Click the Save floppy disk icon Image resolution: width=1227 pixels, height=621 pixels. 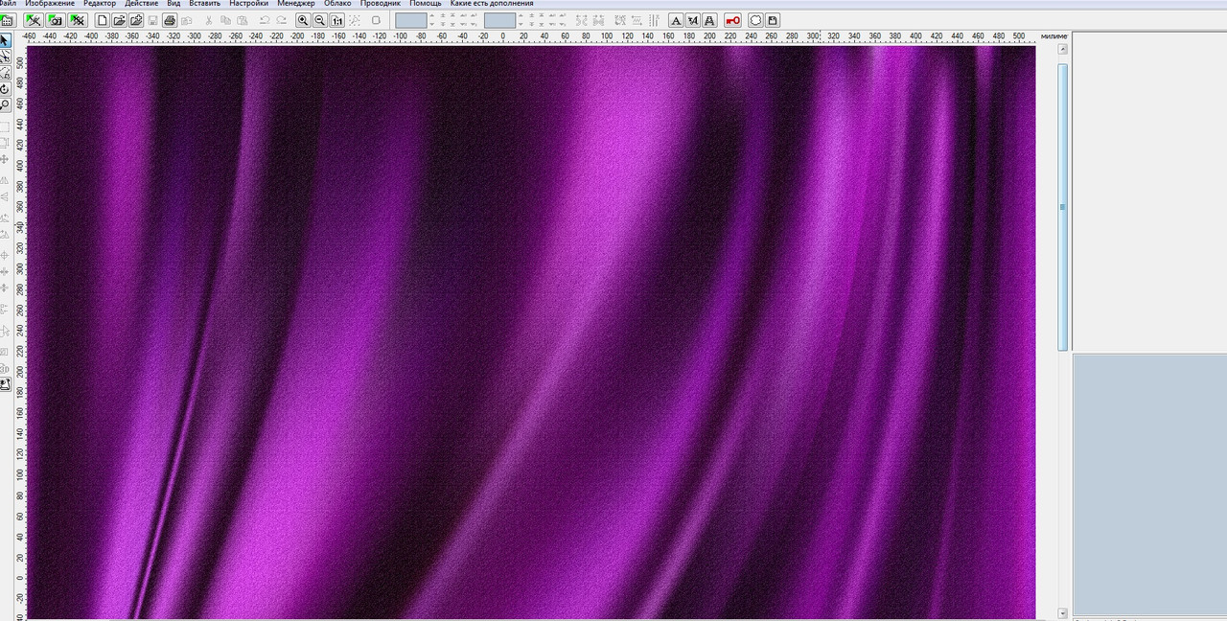click(x=152, y=20)
